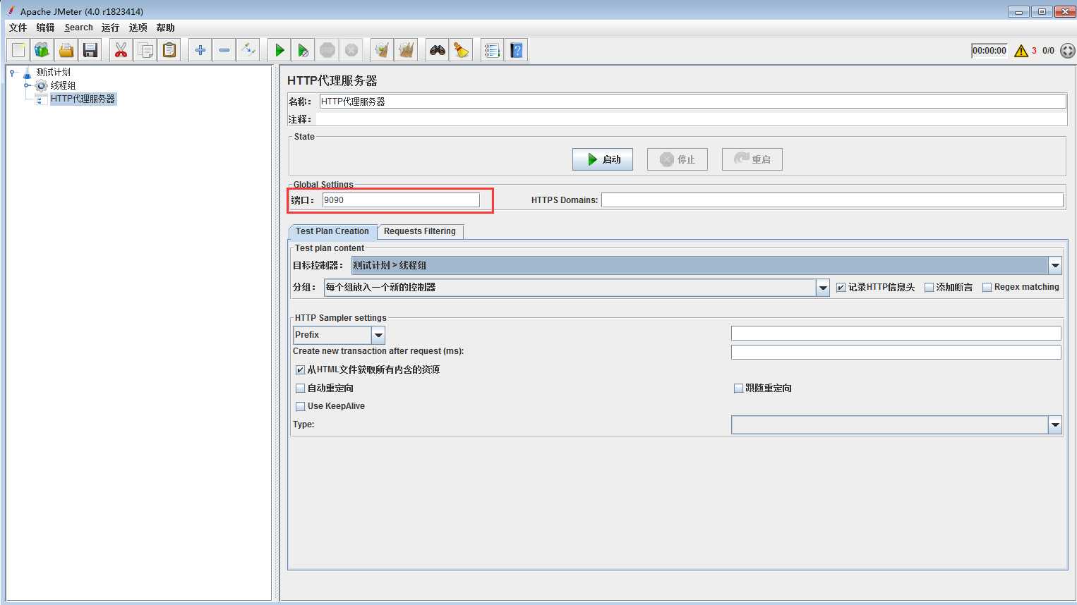Enable the Regex matching checkbox
1077x605 pixels.
tap(987, 287)
